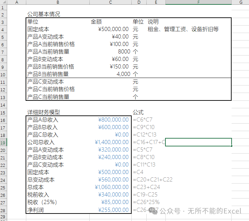The height and width of the screenshot is (221, 249).
Task: Click the label 产品C当前销售量
Action: click(48, 97)
